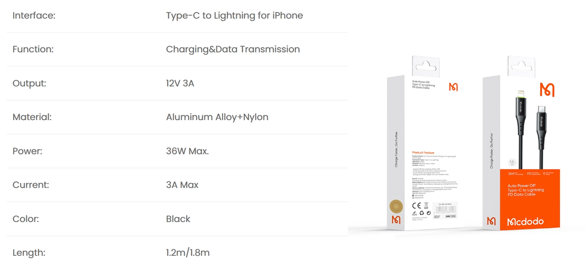586x266 pixels.
Task: Click the "Interface:" row label
Action: coord(34,15)
